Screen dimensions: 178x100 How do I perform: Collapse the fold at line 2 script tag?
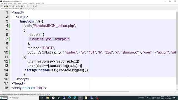pyautogui.click(x=11, y=17)
